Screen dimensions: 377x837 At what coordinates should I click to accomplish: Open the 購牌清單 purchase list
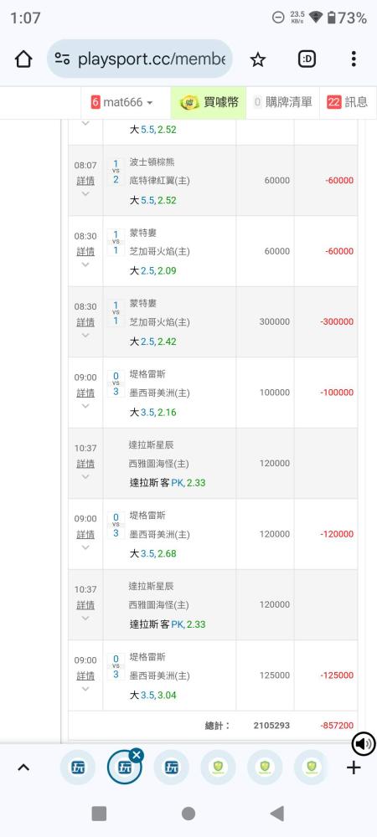point(282,102)
